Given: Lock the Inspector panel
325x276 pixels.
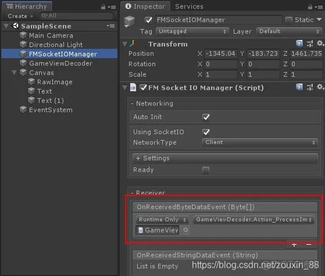Looking at the screenshot, I should (x=310, y=7).
